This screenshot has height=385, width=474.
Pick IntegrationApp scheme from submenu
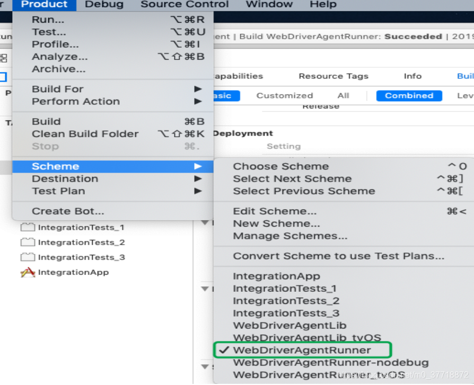pos(344,276)
